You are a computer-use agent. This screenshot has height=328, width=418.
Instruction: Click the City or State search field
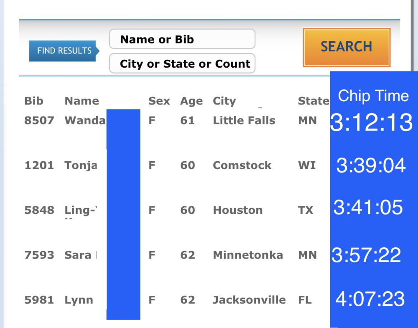coord(182,64)
